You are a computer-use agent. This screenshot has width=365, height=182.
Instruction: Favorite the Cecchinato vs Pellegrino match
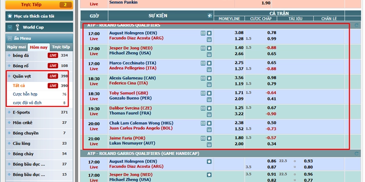pyautogui.click(x=209, y=63)
